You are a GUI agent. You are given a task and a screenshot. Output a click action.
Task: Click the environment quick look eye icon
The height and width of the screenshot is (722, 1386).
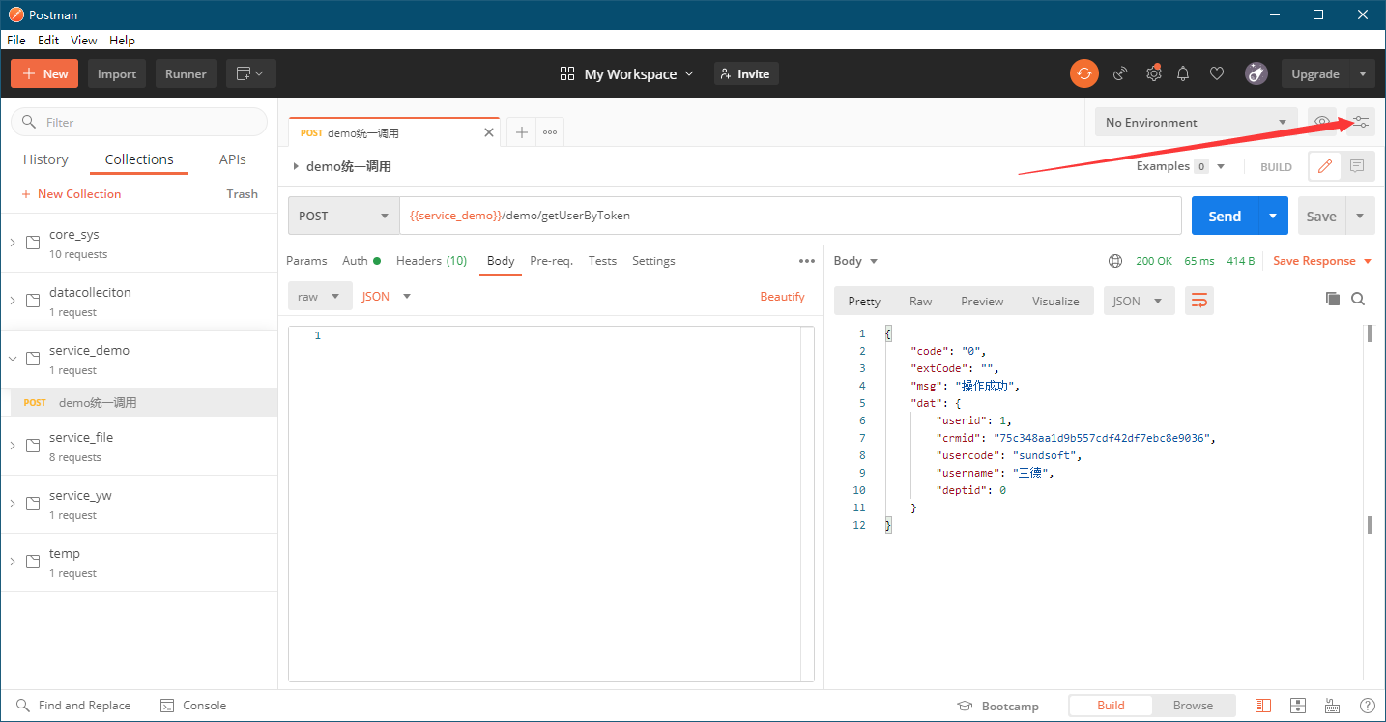[x=1321, y=122]
